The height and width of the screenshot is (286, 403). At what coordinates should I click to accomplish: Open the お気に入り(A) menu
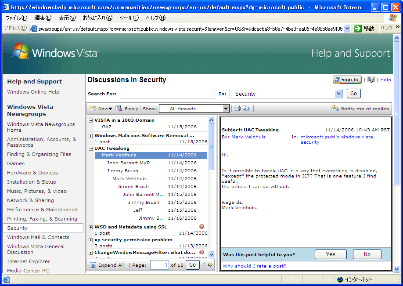point(97,18)
